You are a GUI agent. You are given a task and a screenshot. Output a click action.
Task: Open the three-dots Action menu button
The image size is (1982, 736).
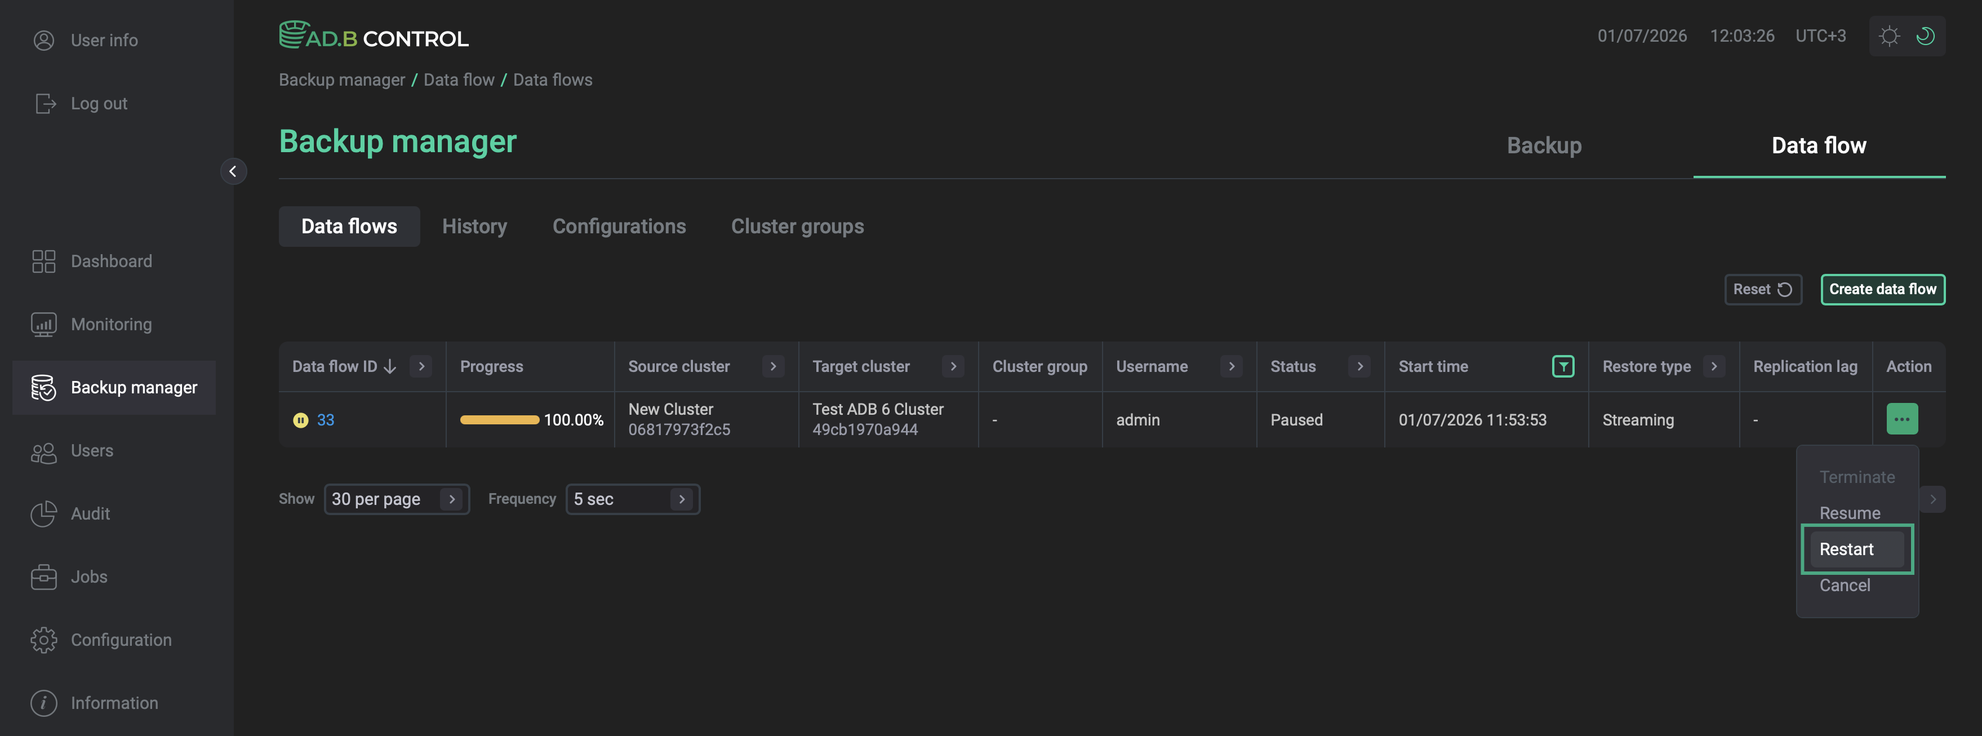tap(1901, 420)
